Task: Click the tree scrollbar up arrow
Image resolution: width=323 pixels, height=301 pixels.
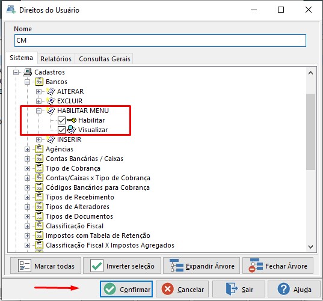Action: coord(310,73)
